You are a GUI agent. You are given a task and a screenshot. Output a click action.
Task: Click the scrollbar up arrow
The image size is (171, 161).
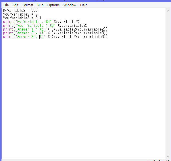pyautogui.click(x=168, y=11)
